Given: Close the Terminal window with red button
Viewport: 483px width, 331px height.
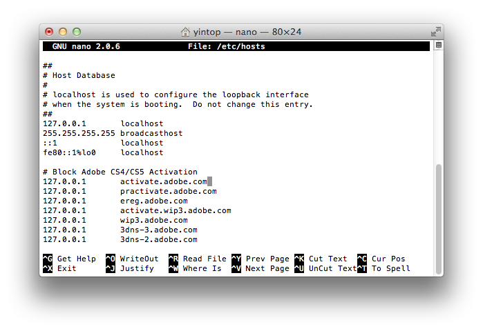Looking at the screenshot, I should [49, 32].
